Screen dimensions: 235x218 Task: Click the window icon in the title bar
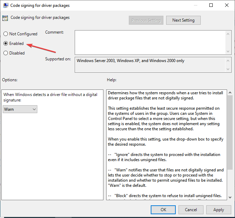(6, 5)
